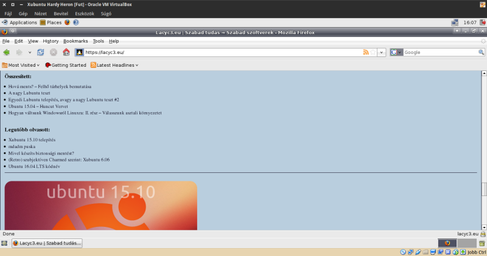
Task: Click the padlock icon in status bar
Action: 483,234
